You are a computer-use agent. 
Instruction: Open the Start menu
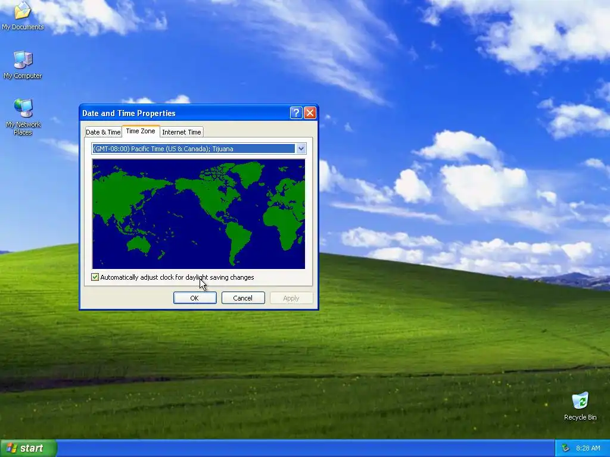pos(29,448)
